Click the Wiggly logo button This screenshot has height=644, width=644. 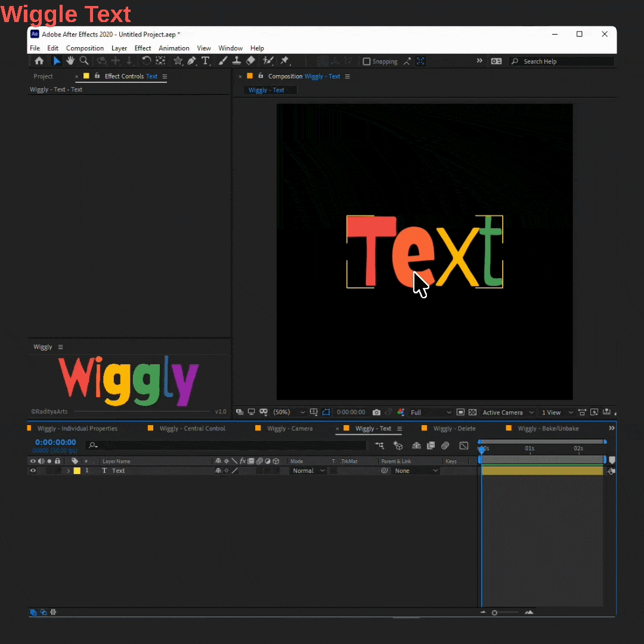tap(128, 381)
